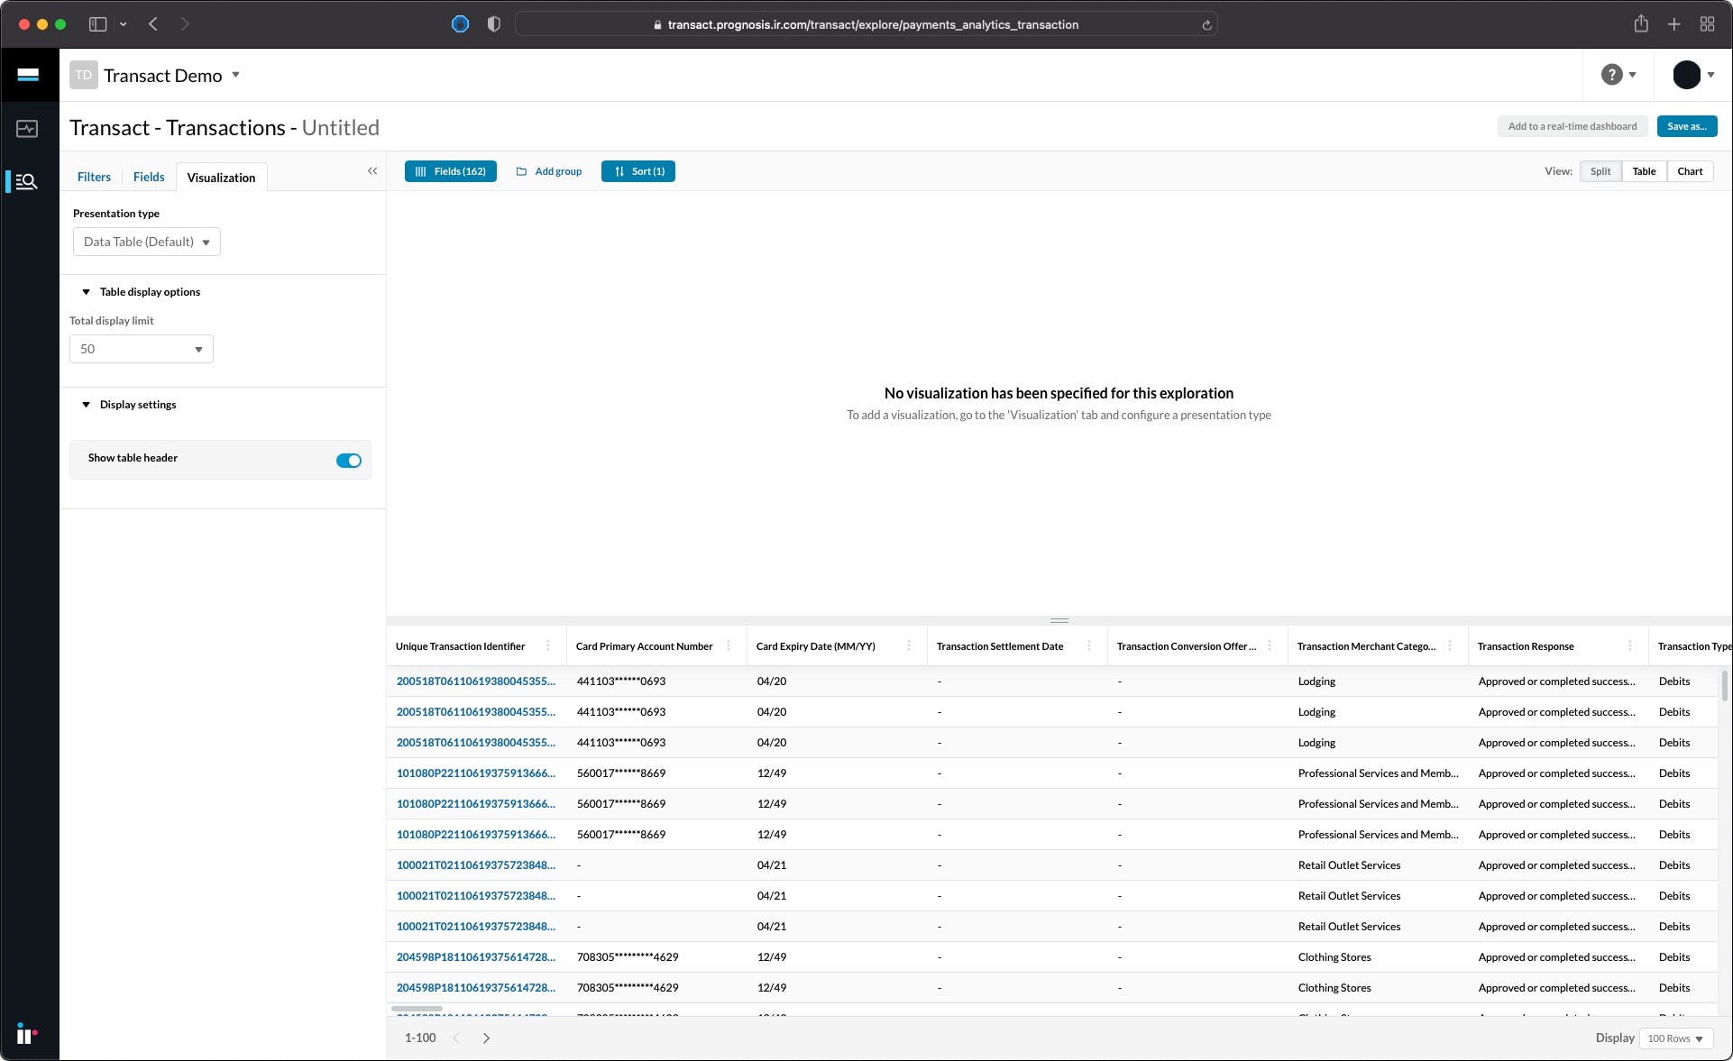Switch to the Fields tab

click(x=149, y=177)
